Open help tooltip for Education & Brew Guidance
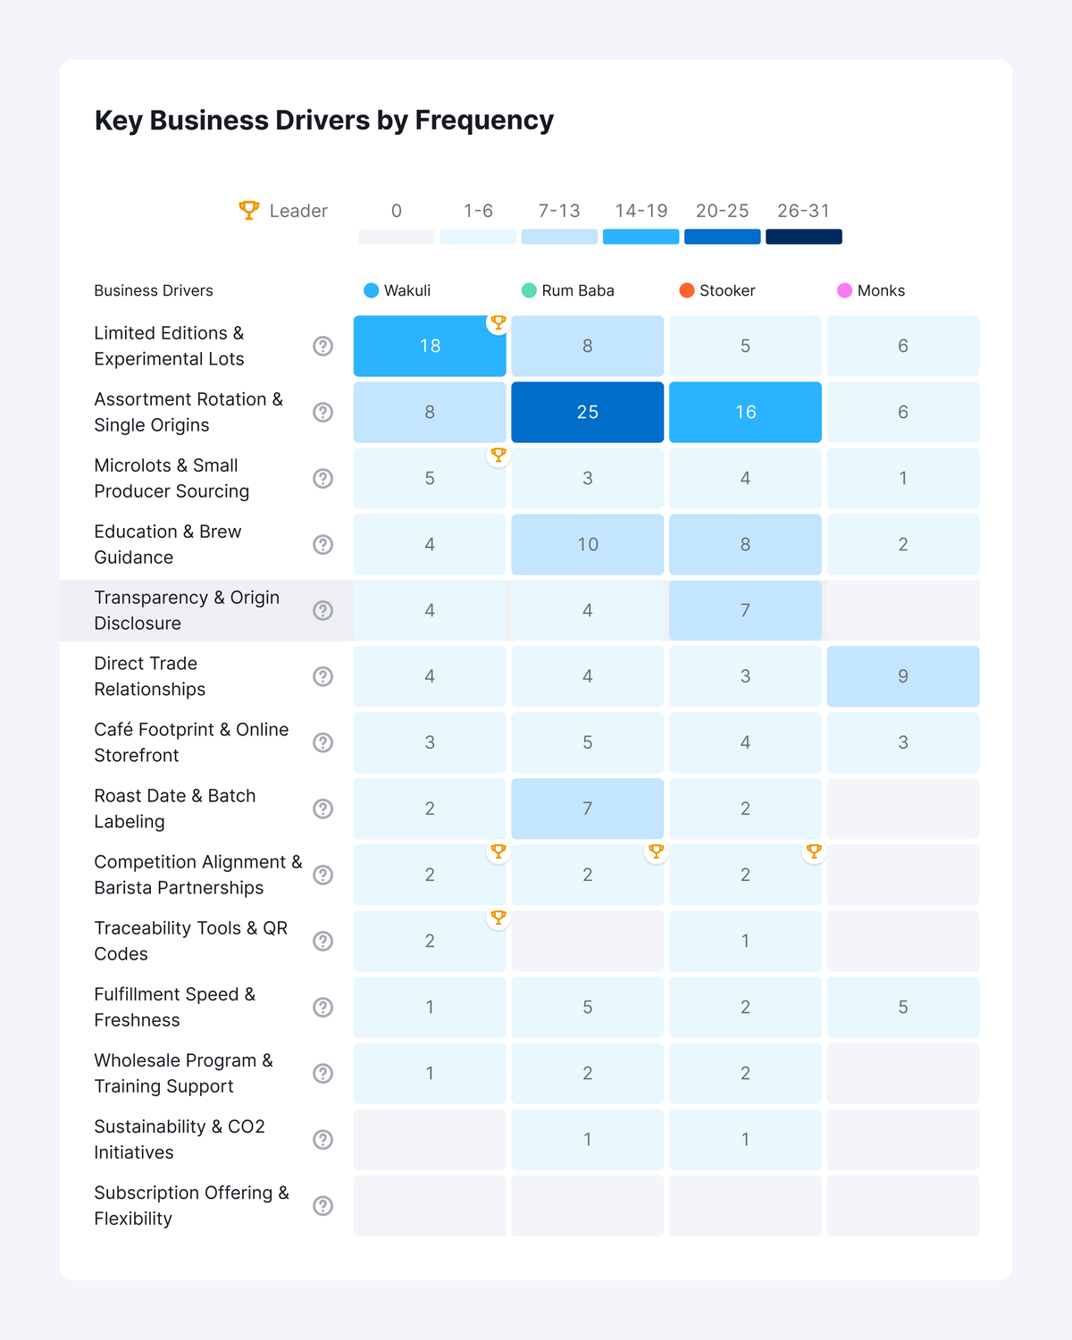This screenshot has width=1072, height=1340. 323,545
